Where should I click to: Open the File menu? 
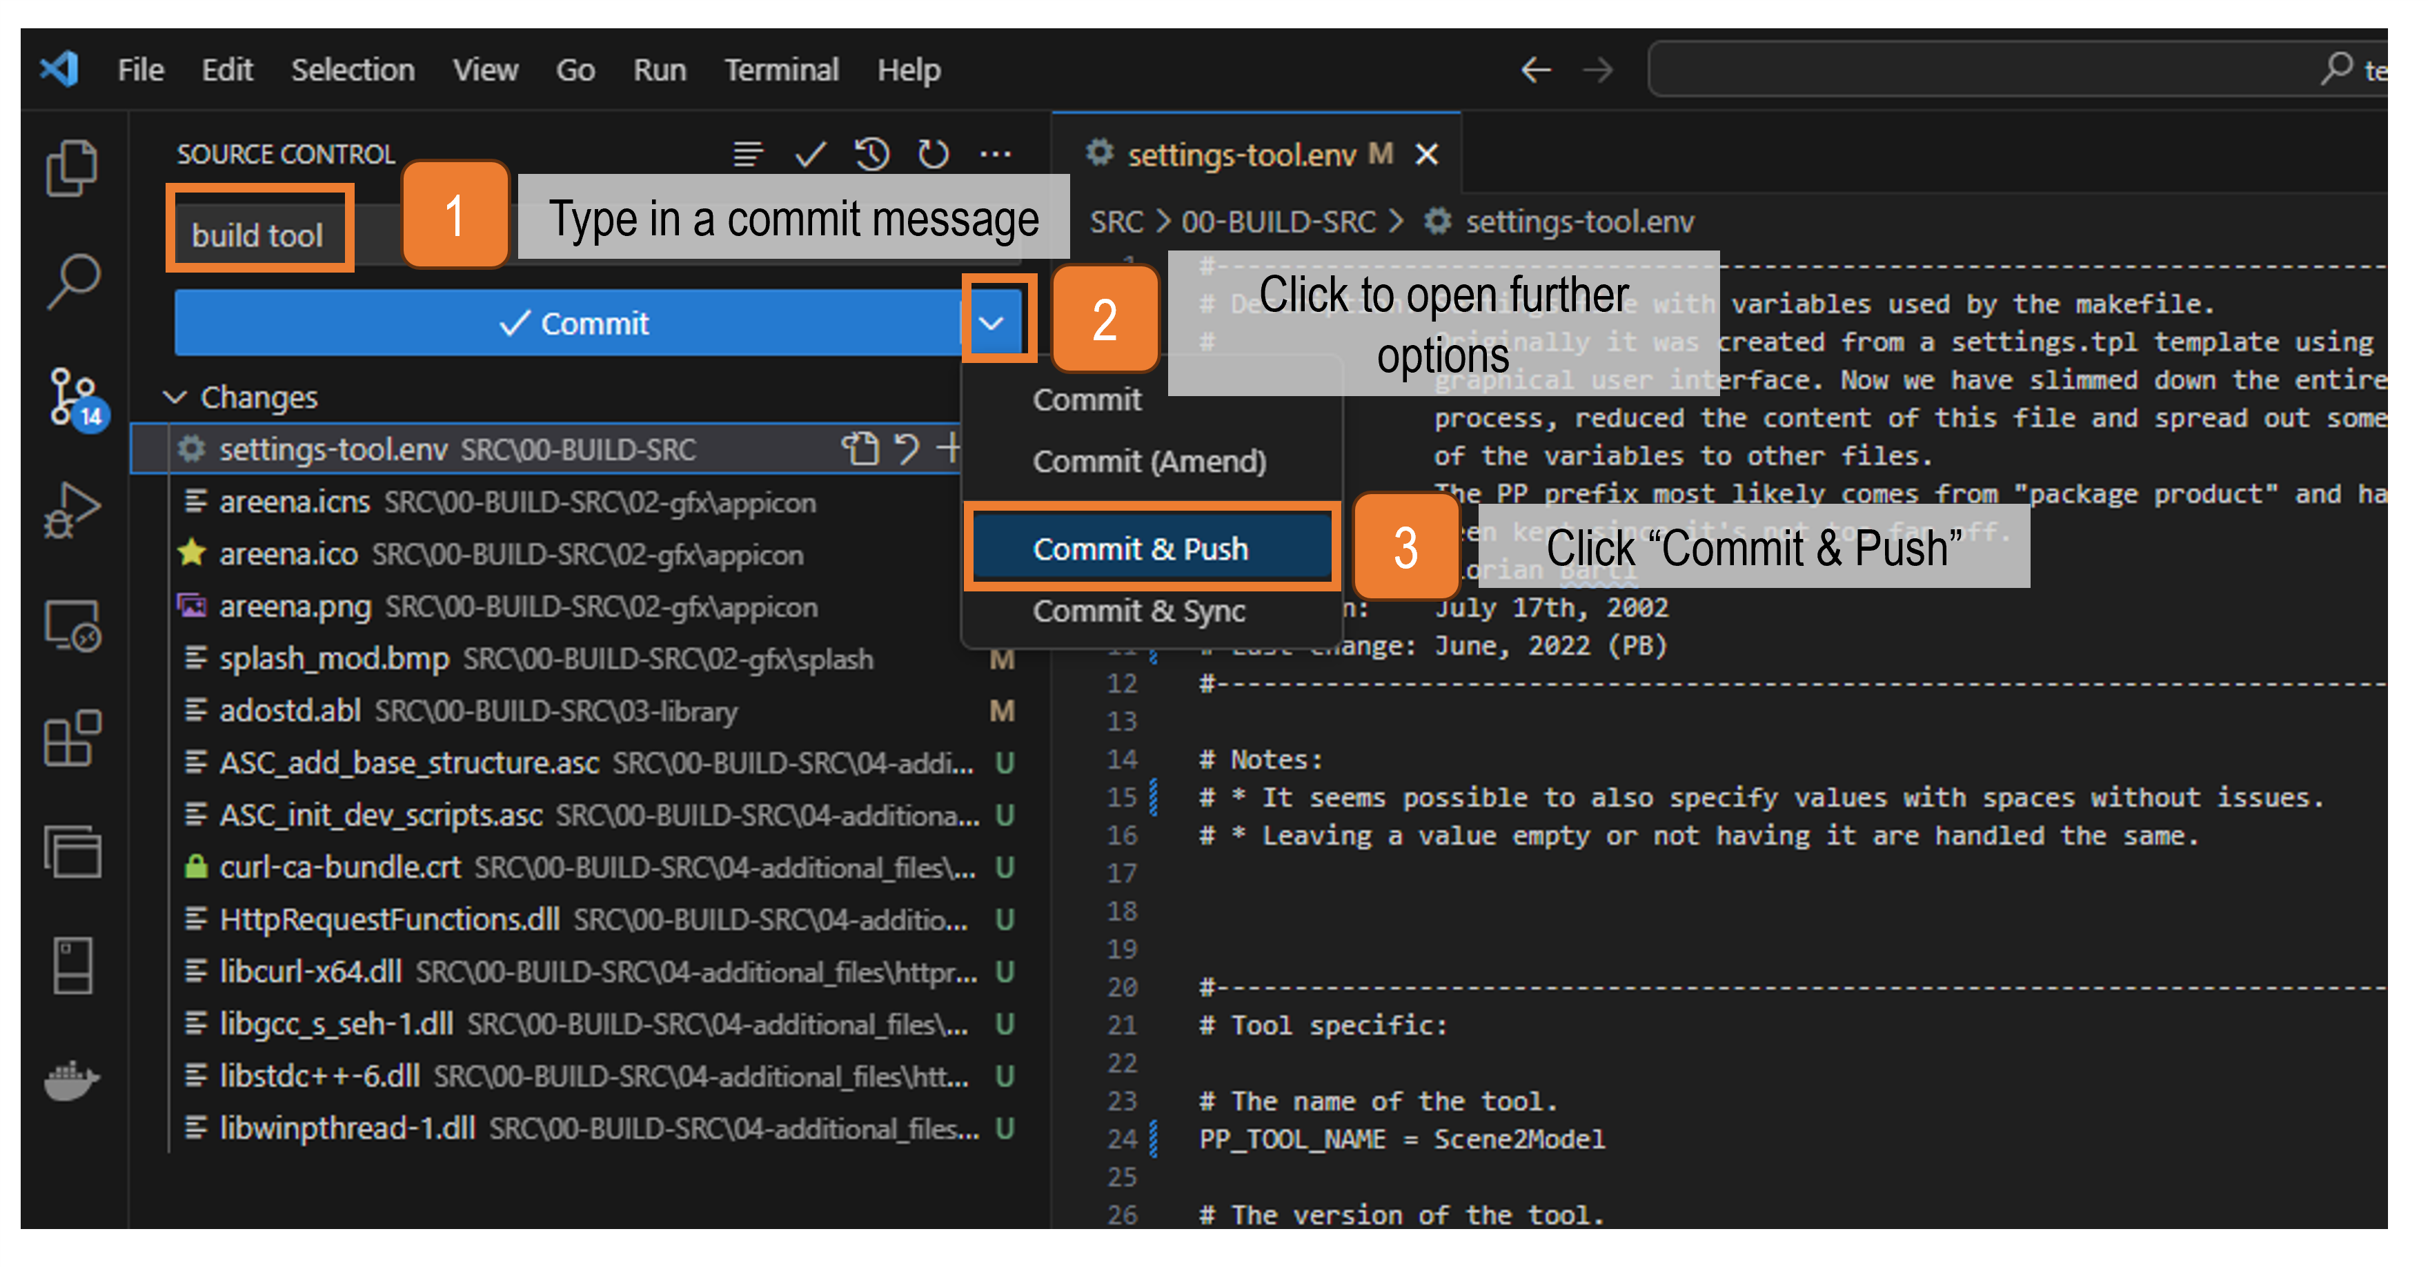coord(141,70)
